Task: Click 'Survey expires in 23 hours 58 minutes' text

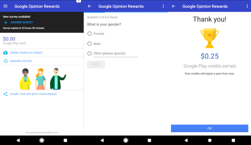Action: [x=23, y=28]
